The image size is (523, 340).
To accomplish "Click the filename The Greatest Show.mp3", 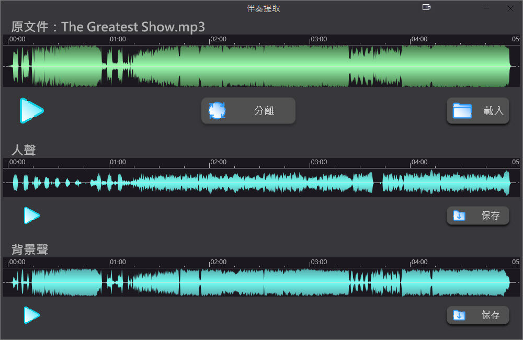I will [x=132, y=27].
